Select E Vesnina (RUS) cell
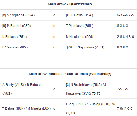The image size is (137, 116). click(x=15, y=47)
